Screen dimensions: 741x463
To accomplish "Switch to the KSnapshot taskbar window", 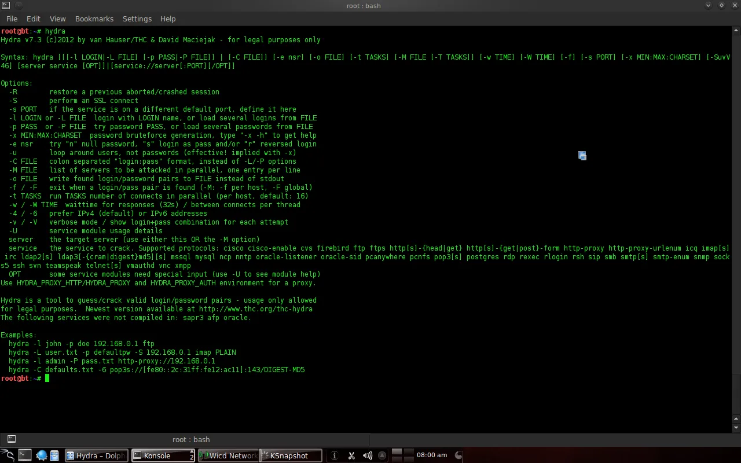I will (291, 455).
